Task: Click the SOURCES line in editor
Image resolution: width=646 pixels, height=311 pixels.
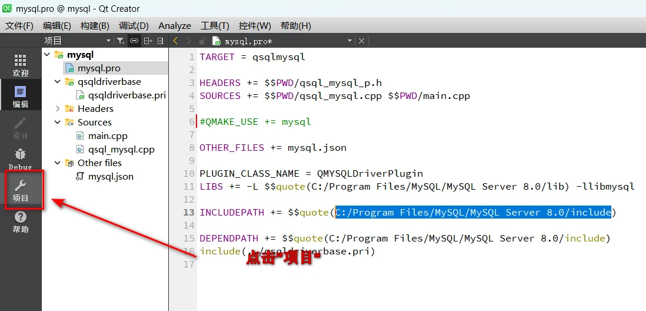Action: 335,95
